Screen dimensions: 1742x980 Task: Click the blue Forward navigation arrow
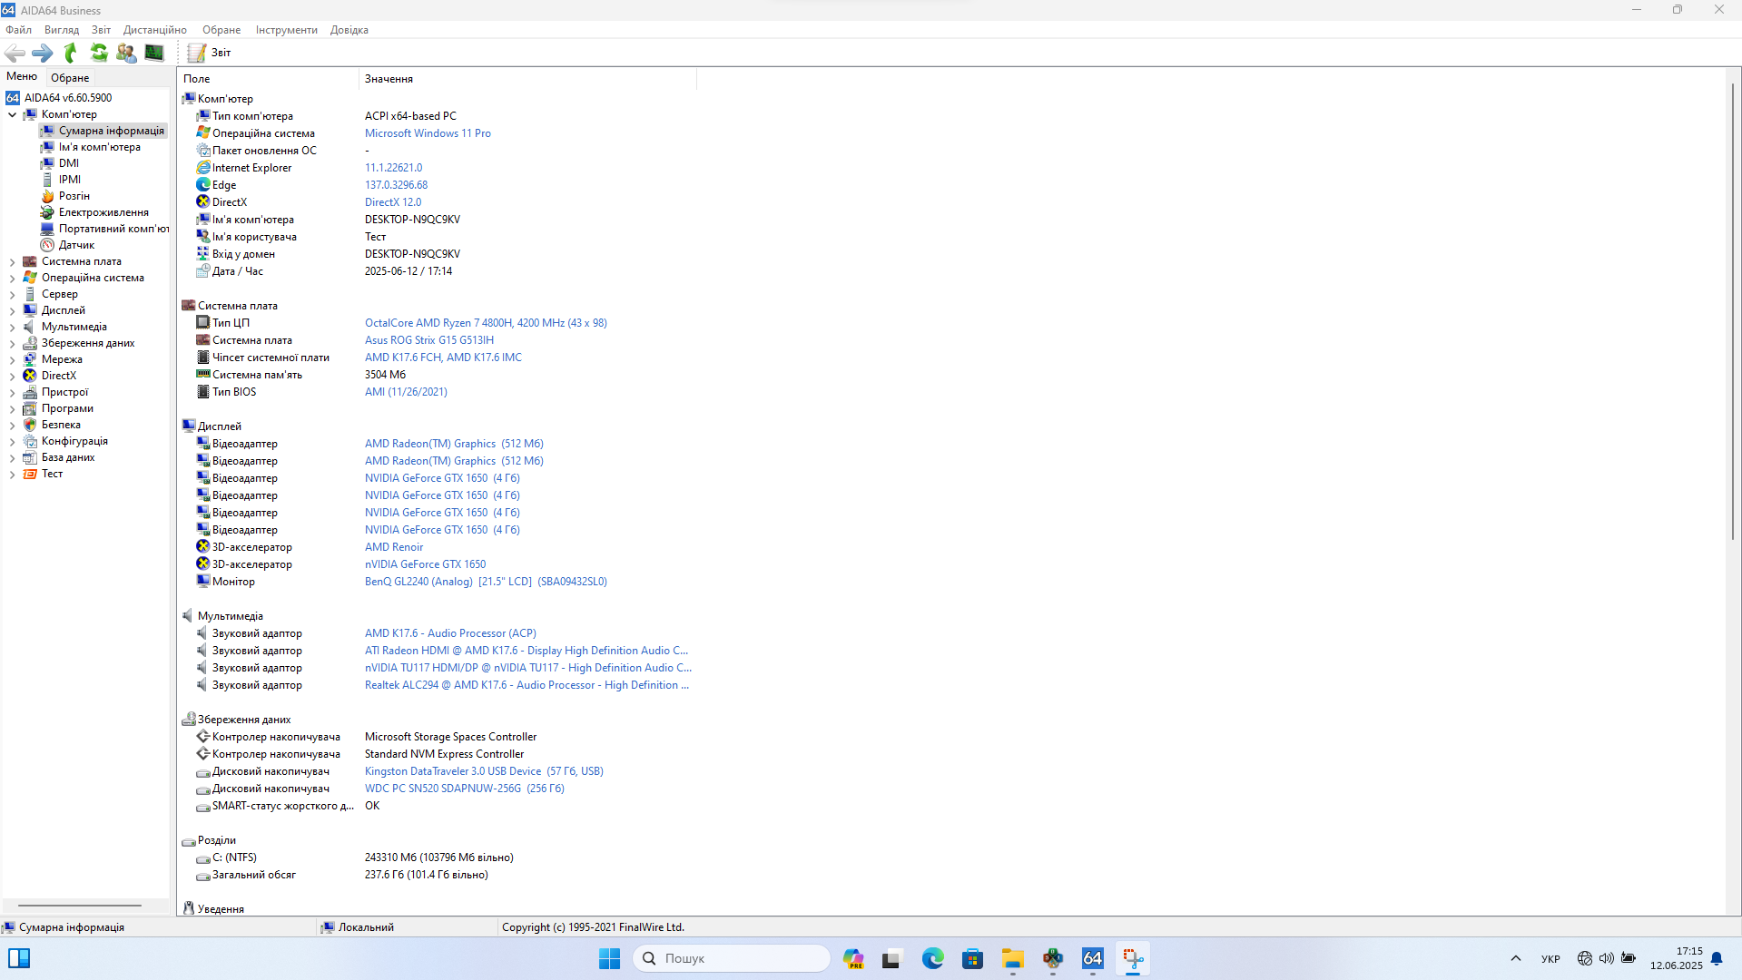point(43,53)
